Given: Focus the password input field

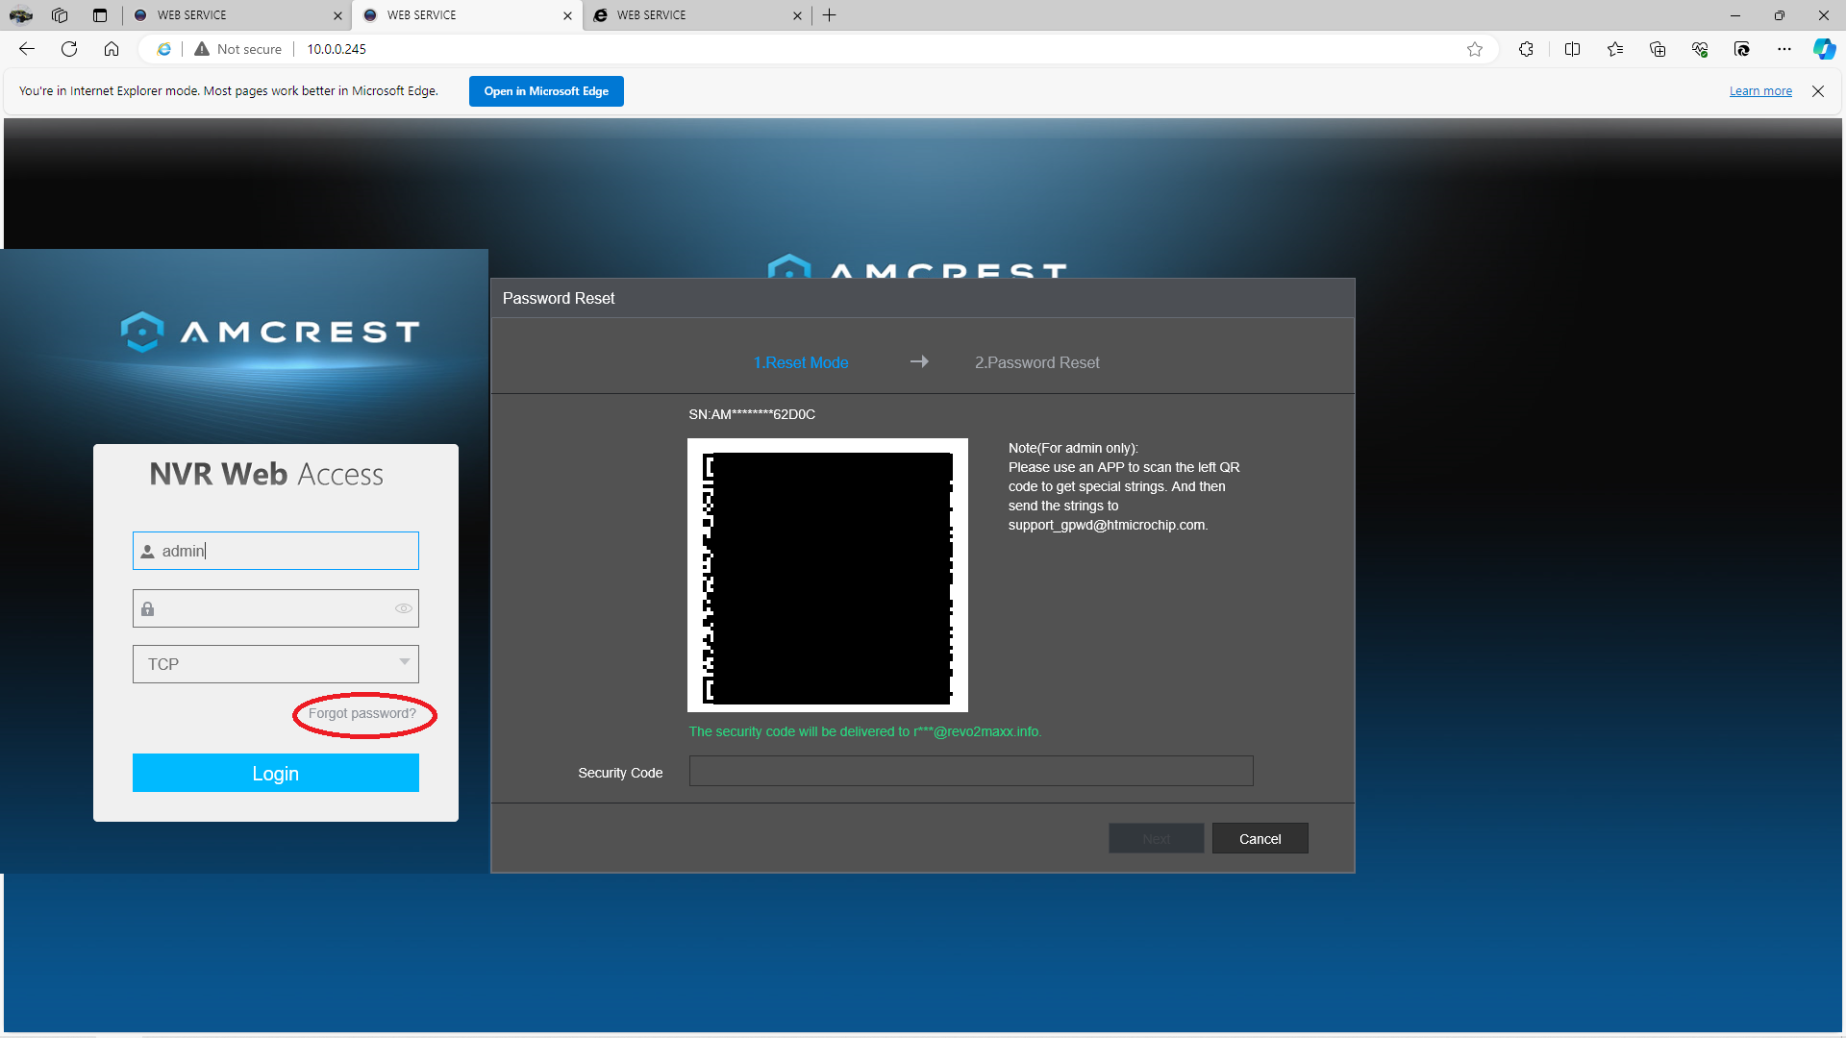Looking at the screenshot, I should tap(276, 608).
